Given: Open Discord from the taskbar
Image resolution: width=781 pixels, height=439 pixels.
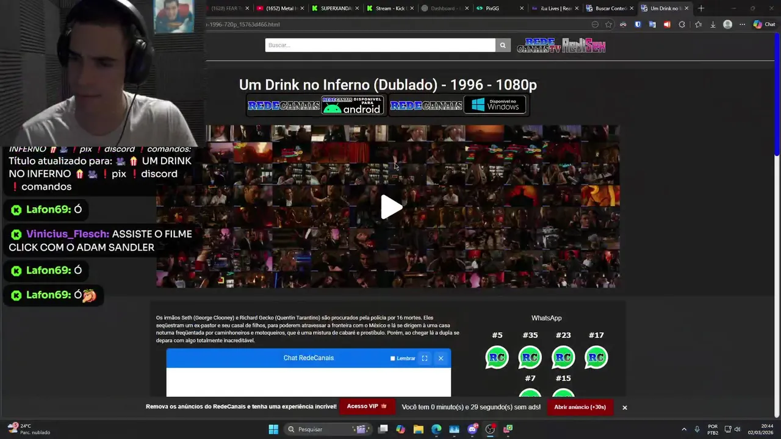Looking at the screenshot, I should pos(472,429).
